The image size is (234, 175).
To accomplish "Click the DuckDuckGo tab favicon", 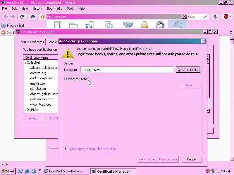I will click(x=3, y=32).
